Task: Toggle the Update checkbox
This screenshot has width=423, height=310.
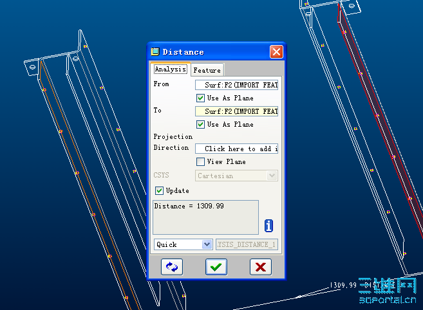Action: [159, 190]
